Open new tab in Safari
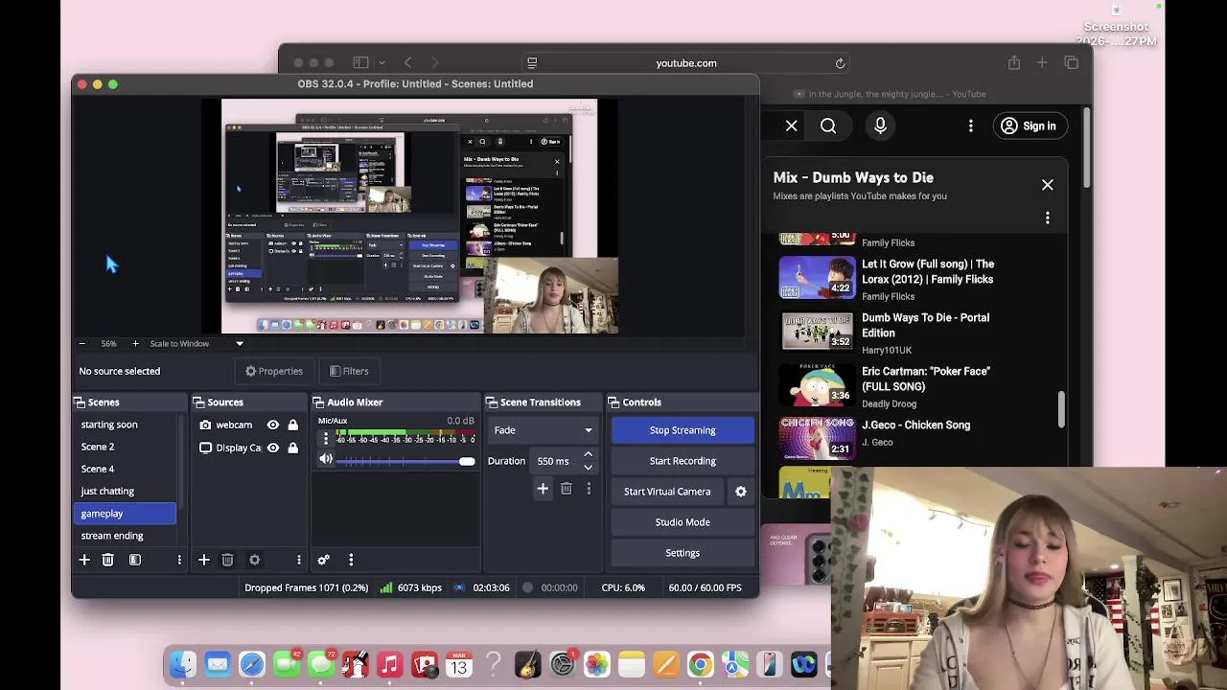The width and height of the screenshot is (1227, 690). pos(1042,63)
